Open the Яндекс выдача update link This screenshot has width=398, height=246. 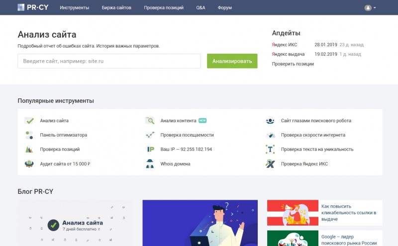point(288,54)
